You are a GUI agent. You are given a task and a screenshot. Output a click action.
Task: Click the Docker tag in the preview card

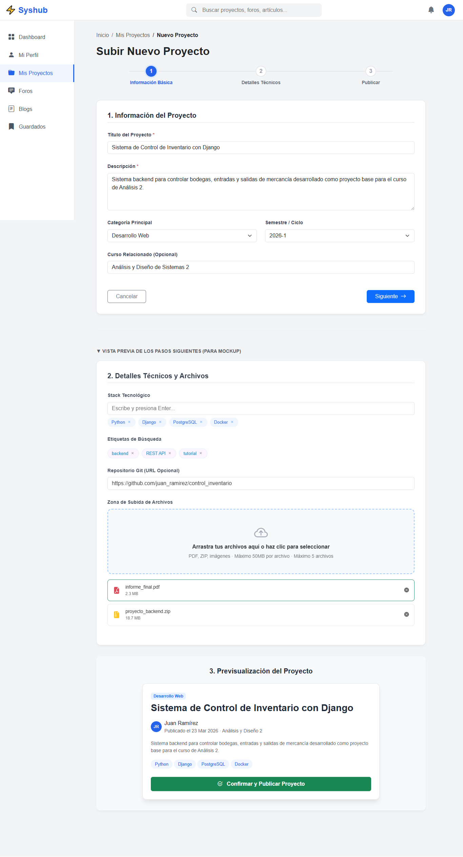click(x=242, y=764)
